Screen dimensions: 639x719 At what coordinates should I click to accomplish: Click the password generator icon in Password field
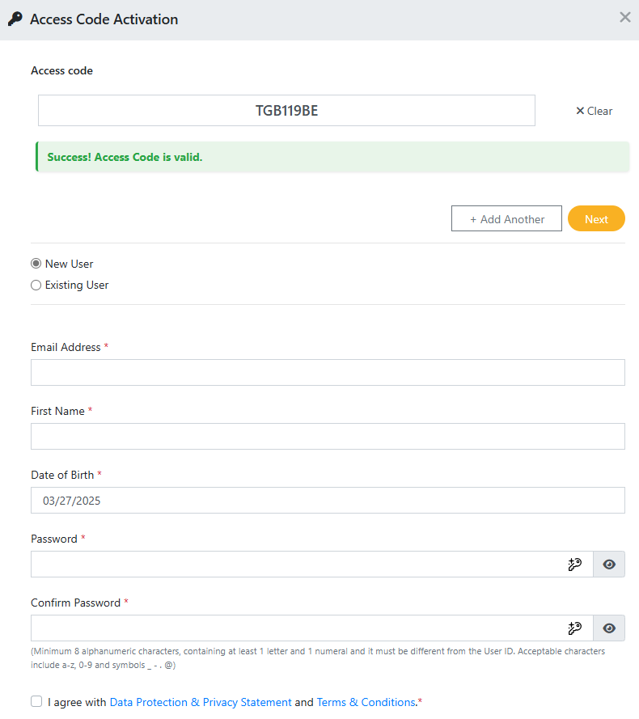tap(575, 565)
